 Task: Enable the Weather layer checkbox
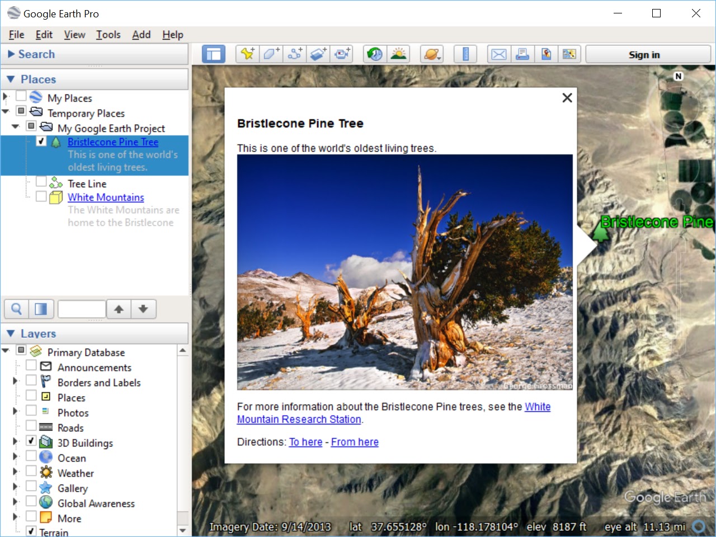(x=31, y=471)
